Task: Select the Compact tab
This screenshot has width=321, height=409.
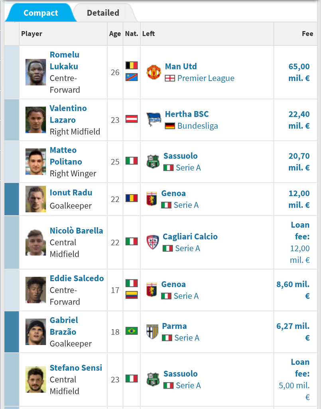Action: point(41,13)
